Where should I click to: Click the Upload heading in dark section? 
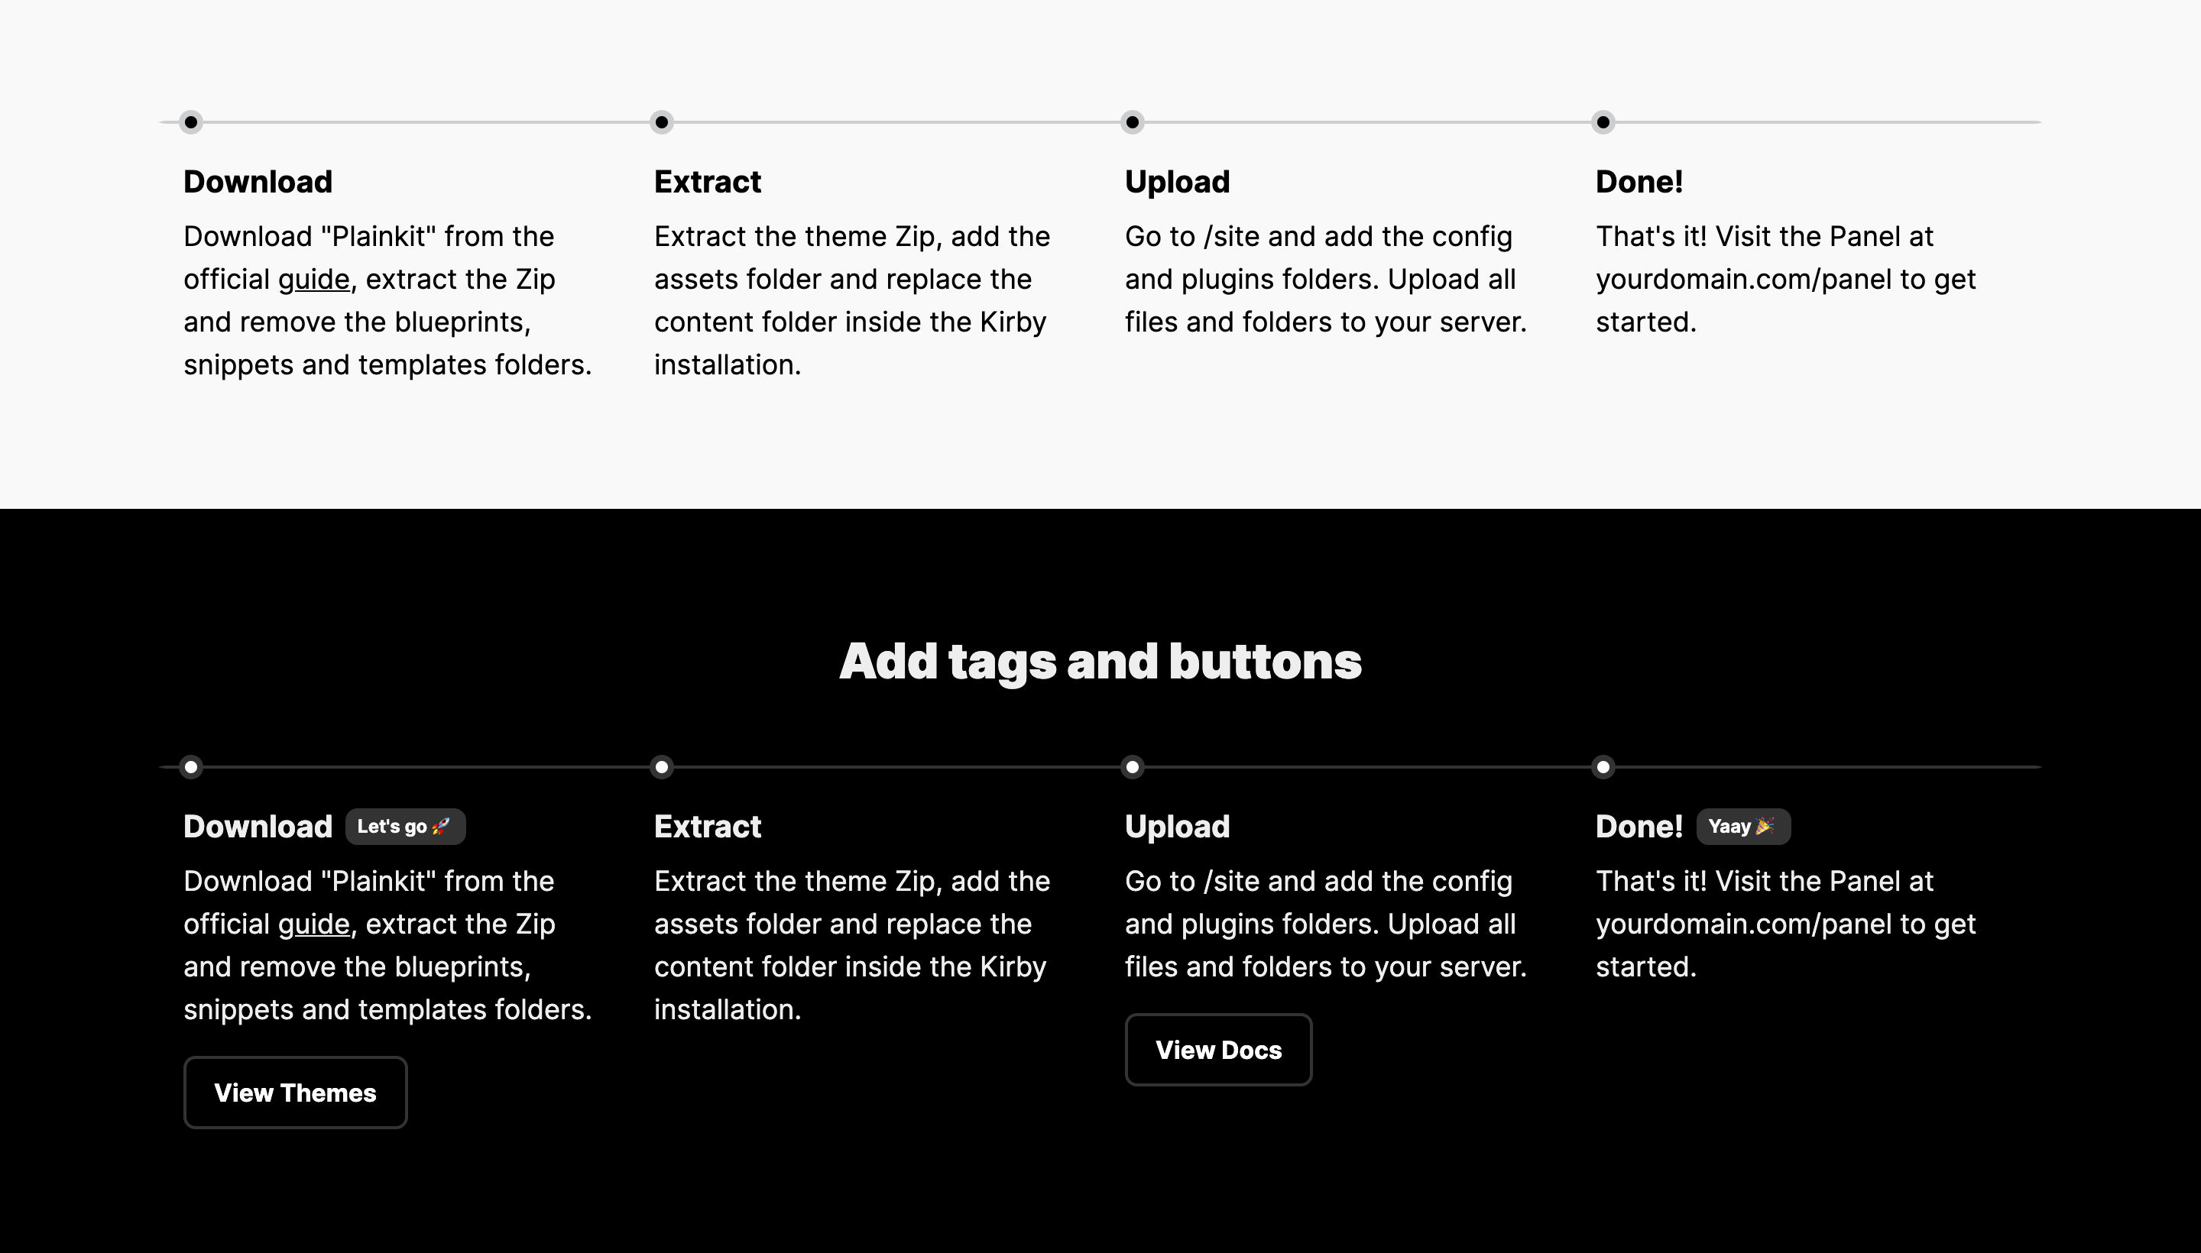(x=1178, y=826)
